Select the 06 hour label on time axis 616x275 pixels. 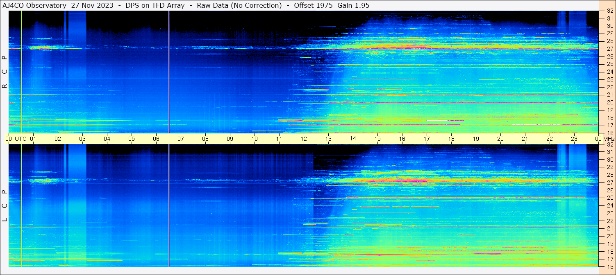pyautogui.click(x=156, y=139)
